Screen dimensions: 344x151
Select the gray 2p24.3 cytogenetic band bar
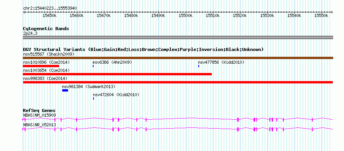coord(178,37)
